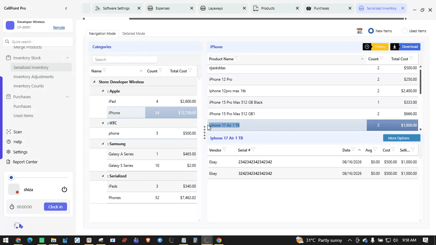Filter the Product Name column
Viewport: 436px width, 245px height.
237,59
